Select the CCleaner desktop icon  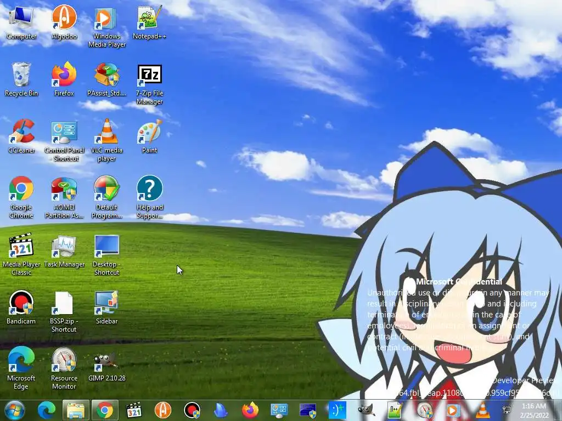coord(21,136)
